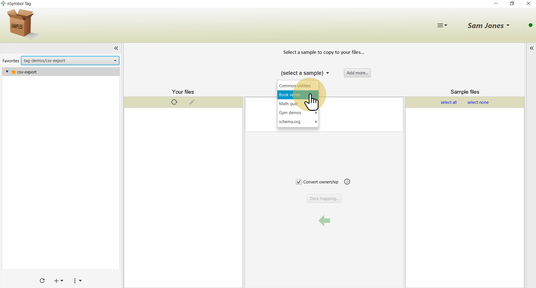The height and width of the screenshot is (288, 536).
Task: Click the pencil edit icon in Your files
Action: (192, 102)
